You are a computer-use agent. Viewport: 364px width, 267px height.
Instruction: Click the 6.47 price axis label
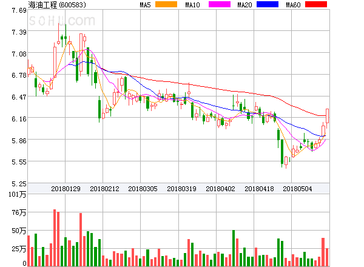pyautogui.click(x=19, y=97)
